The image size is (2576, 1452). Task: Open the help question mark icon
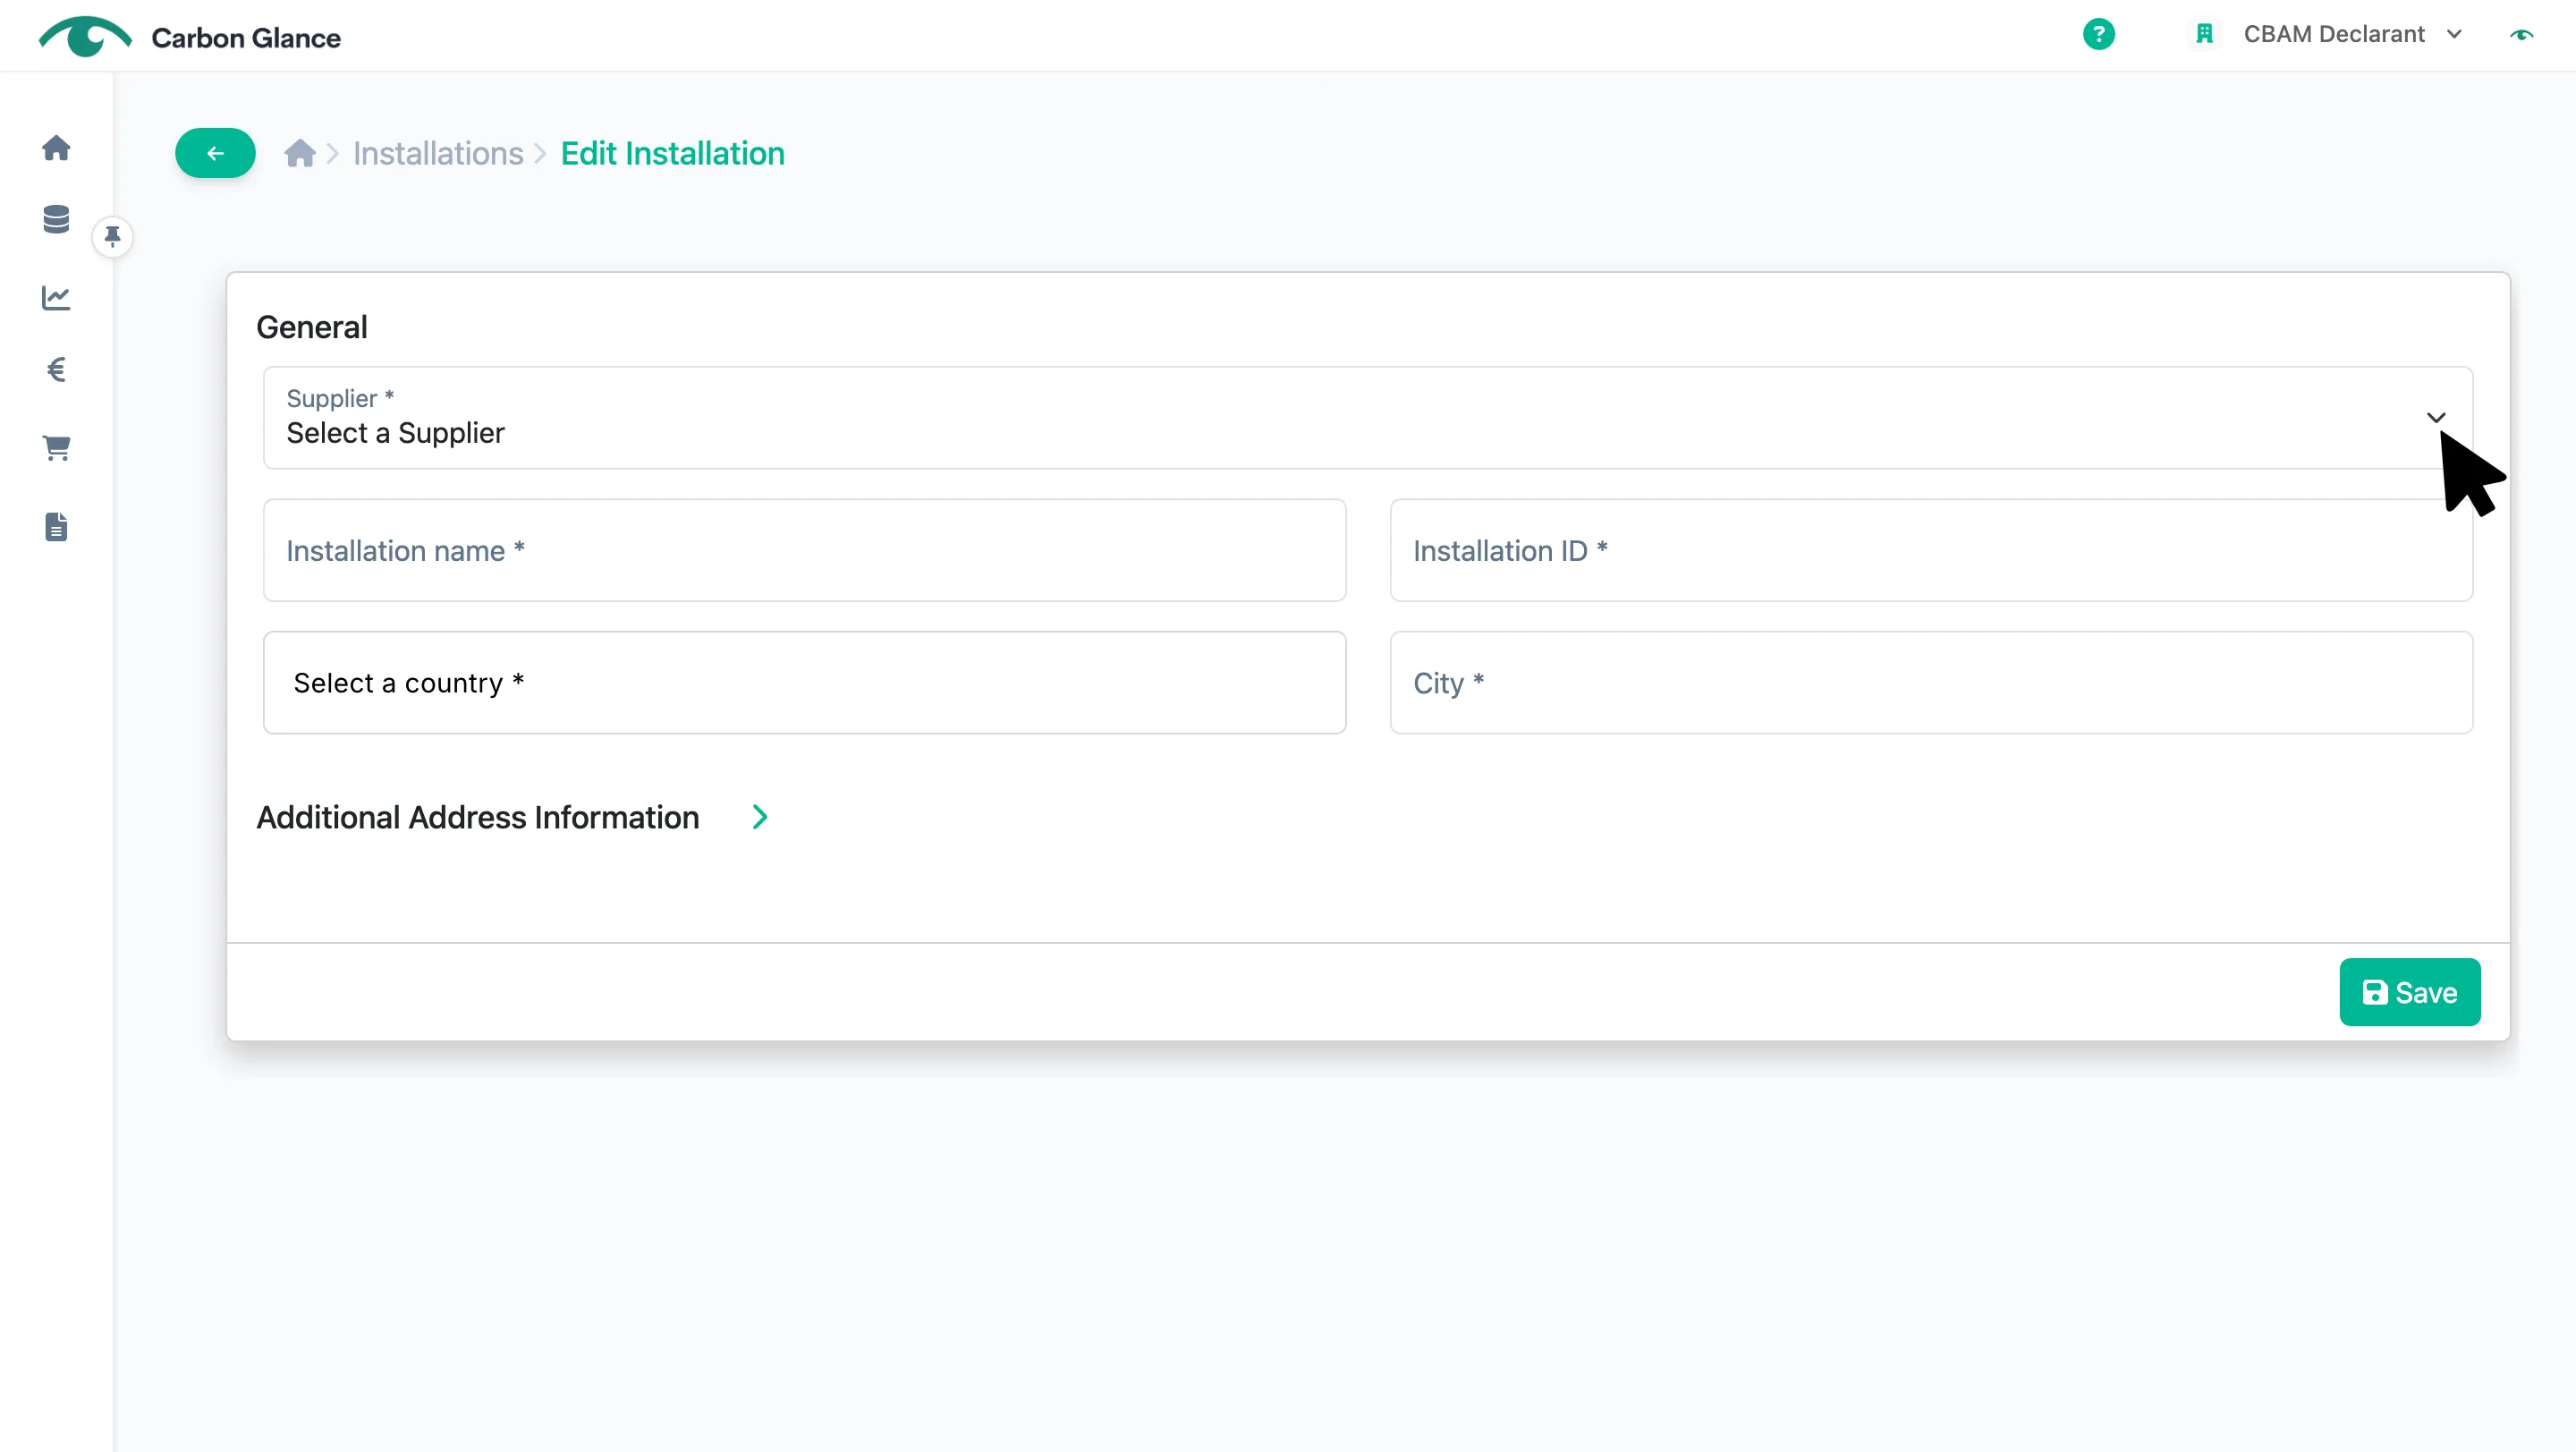click(x=2098, y=34)
